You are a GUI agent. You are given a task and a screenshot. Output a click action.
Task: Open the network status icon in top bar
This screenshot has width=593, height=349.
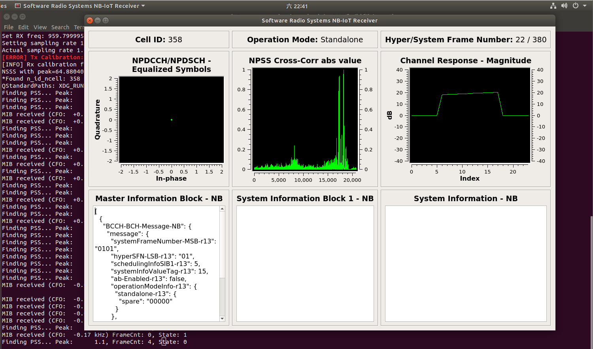(553, 6)
